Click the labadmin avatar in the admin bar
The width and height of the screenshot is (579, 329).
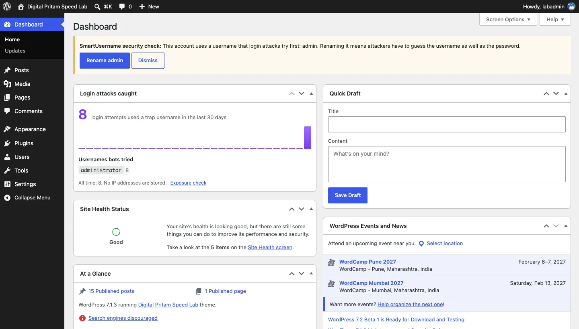click(x=571, y=6)
